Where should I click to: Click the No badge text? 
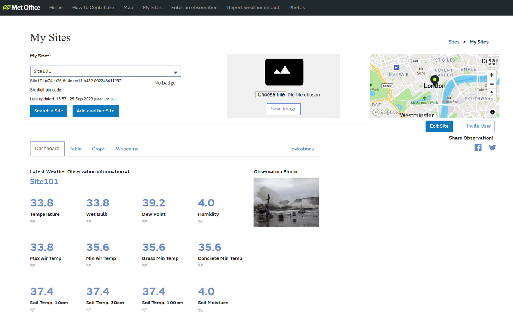(x=165, y=83)
